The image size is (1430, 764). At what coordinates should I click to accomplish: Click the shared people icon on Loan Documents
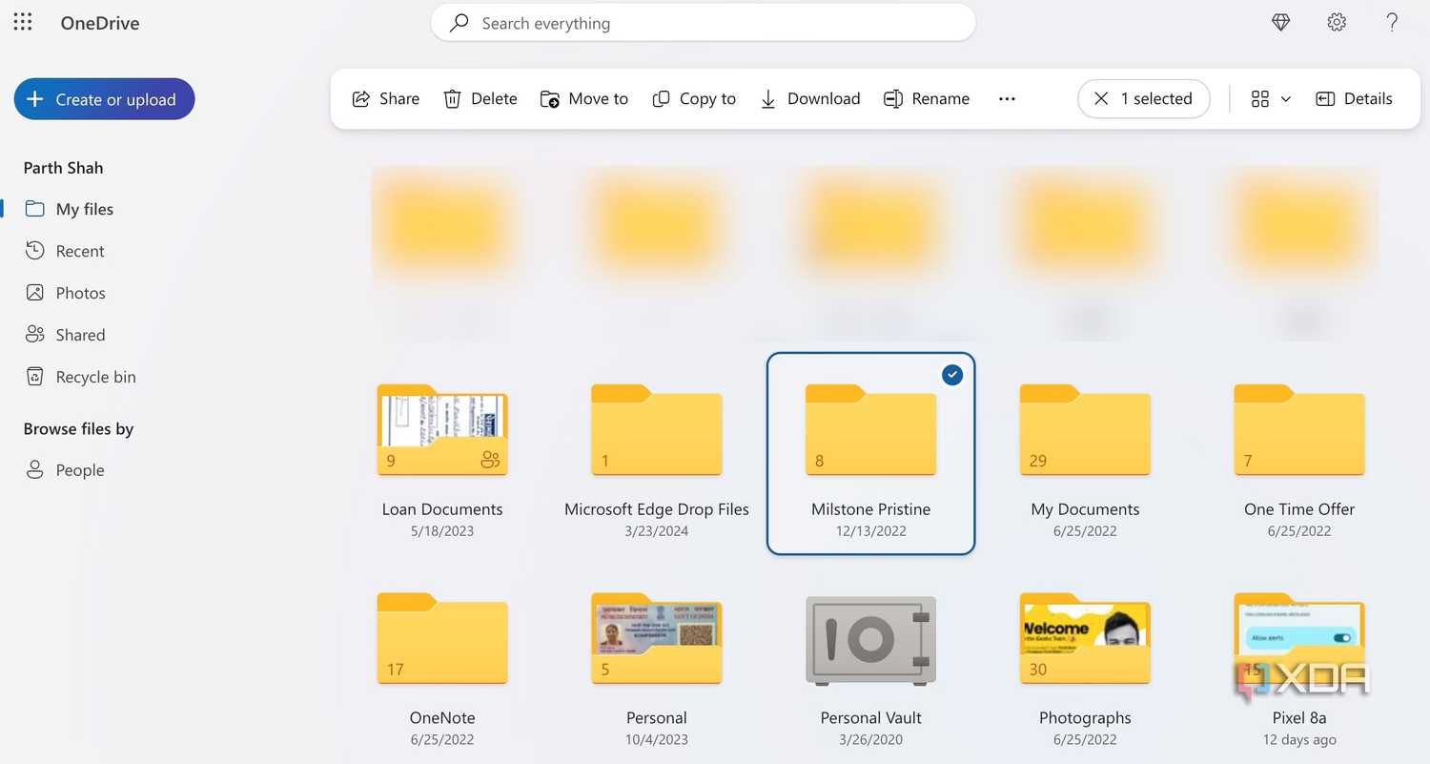(490, 461)
